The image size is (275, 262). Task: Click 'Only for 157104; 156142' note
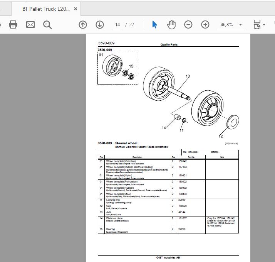(x=221, y=218)
